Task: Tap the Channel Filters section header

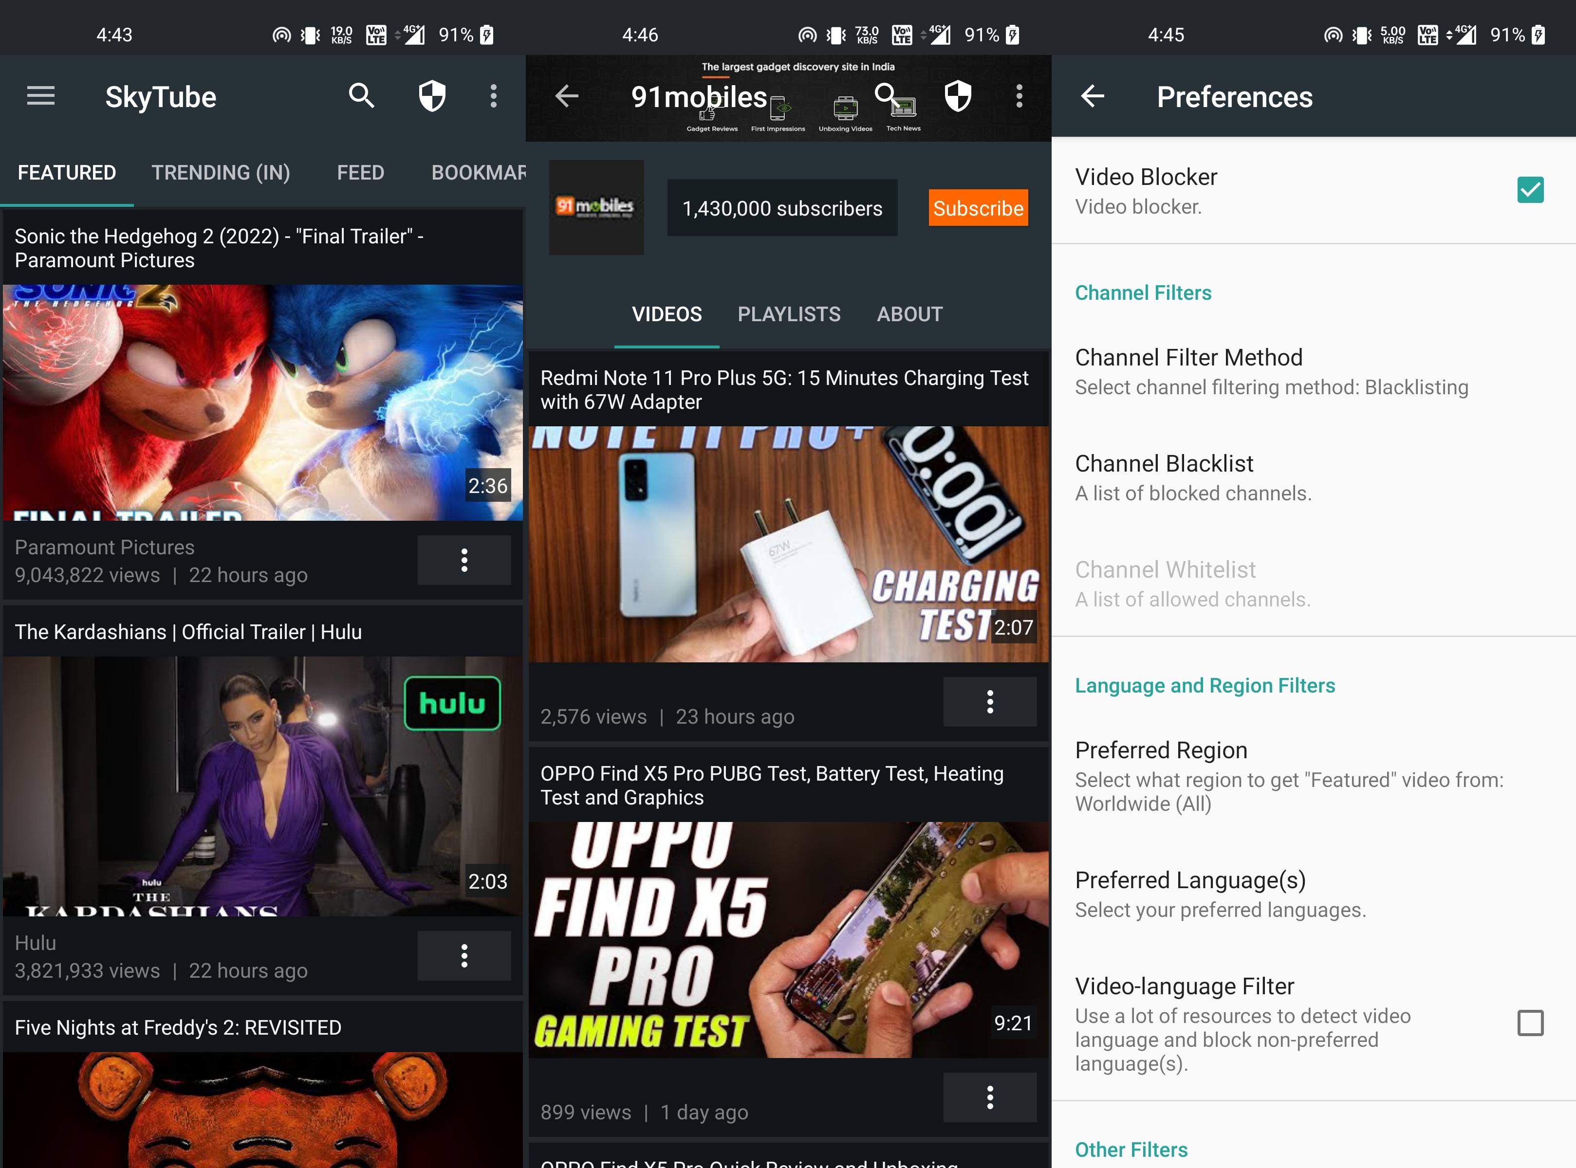Action: (x=1143, y=292)
